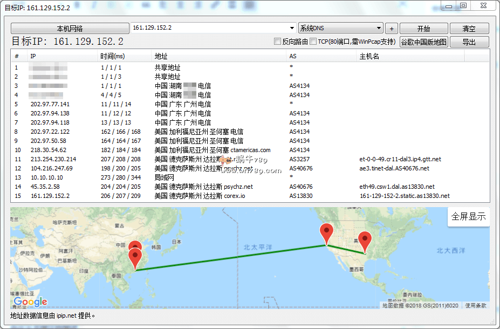Toggle the TCP (80端口) checkbox
Viewport: 500px width, 329px height.
click(x=313, y=42)
